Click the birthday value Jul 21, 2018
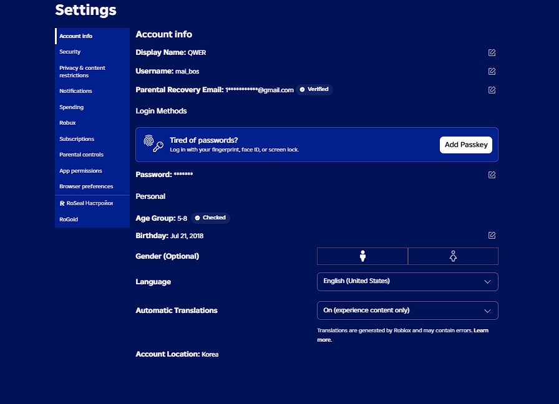The height and width of the screenshot is (404, 559). (x=187, y=236)
